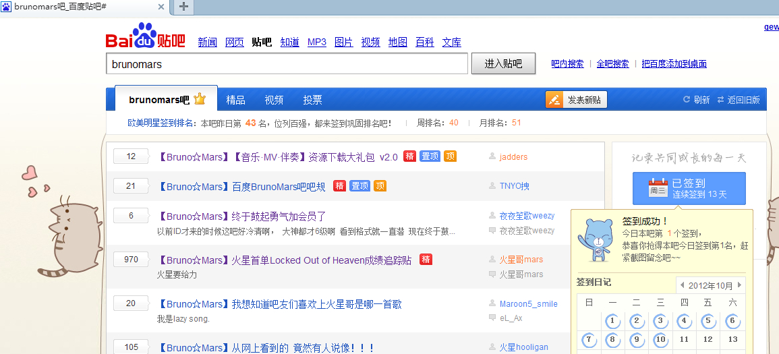Click the user icon beside Maroon5_smile
Image resolution: width=779 pixels, height=354 pixels.
click(x=492, y=303)
